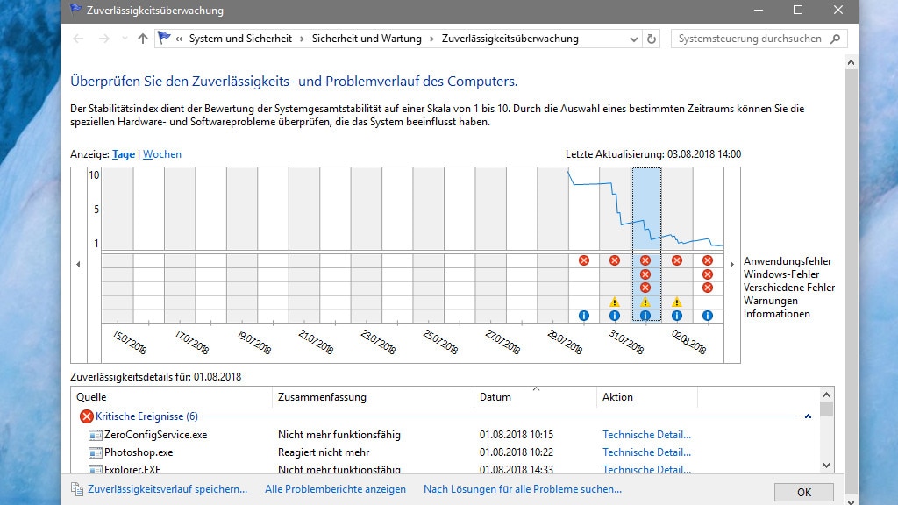Click the information icon for 01.08.2018
Screen dimensions: 898x505
pos(645,315)
